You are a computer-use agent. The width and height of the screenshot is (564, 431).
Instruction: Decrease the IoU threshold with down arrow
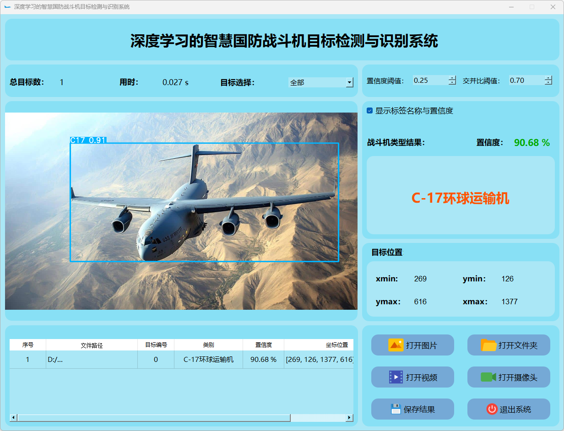click(x=548, y=83)
